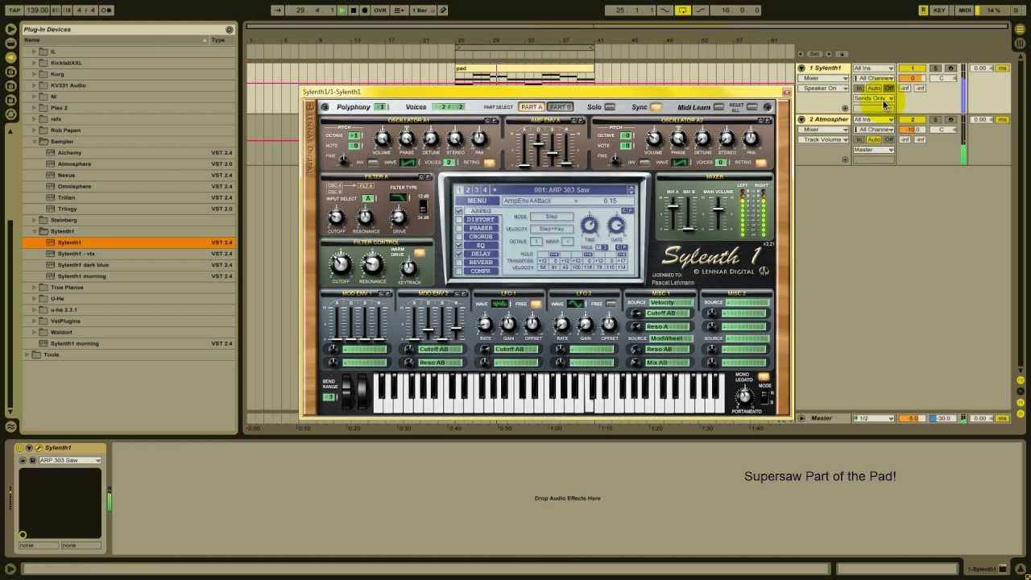The image size is (1031, 580).
Task: Select the Draw Mode pencil icon
Action: (443, 10)
